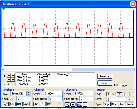Click the left scroll arrow under waveform
This screenshot has height=109, width=137.
[x=3, y=70]
